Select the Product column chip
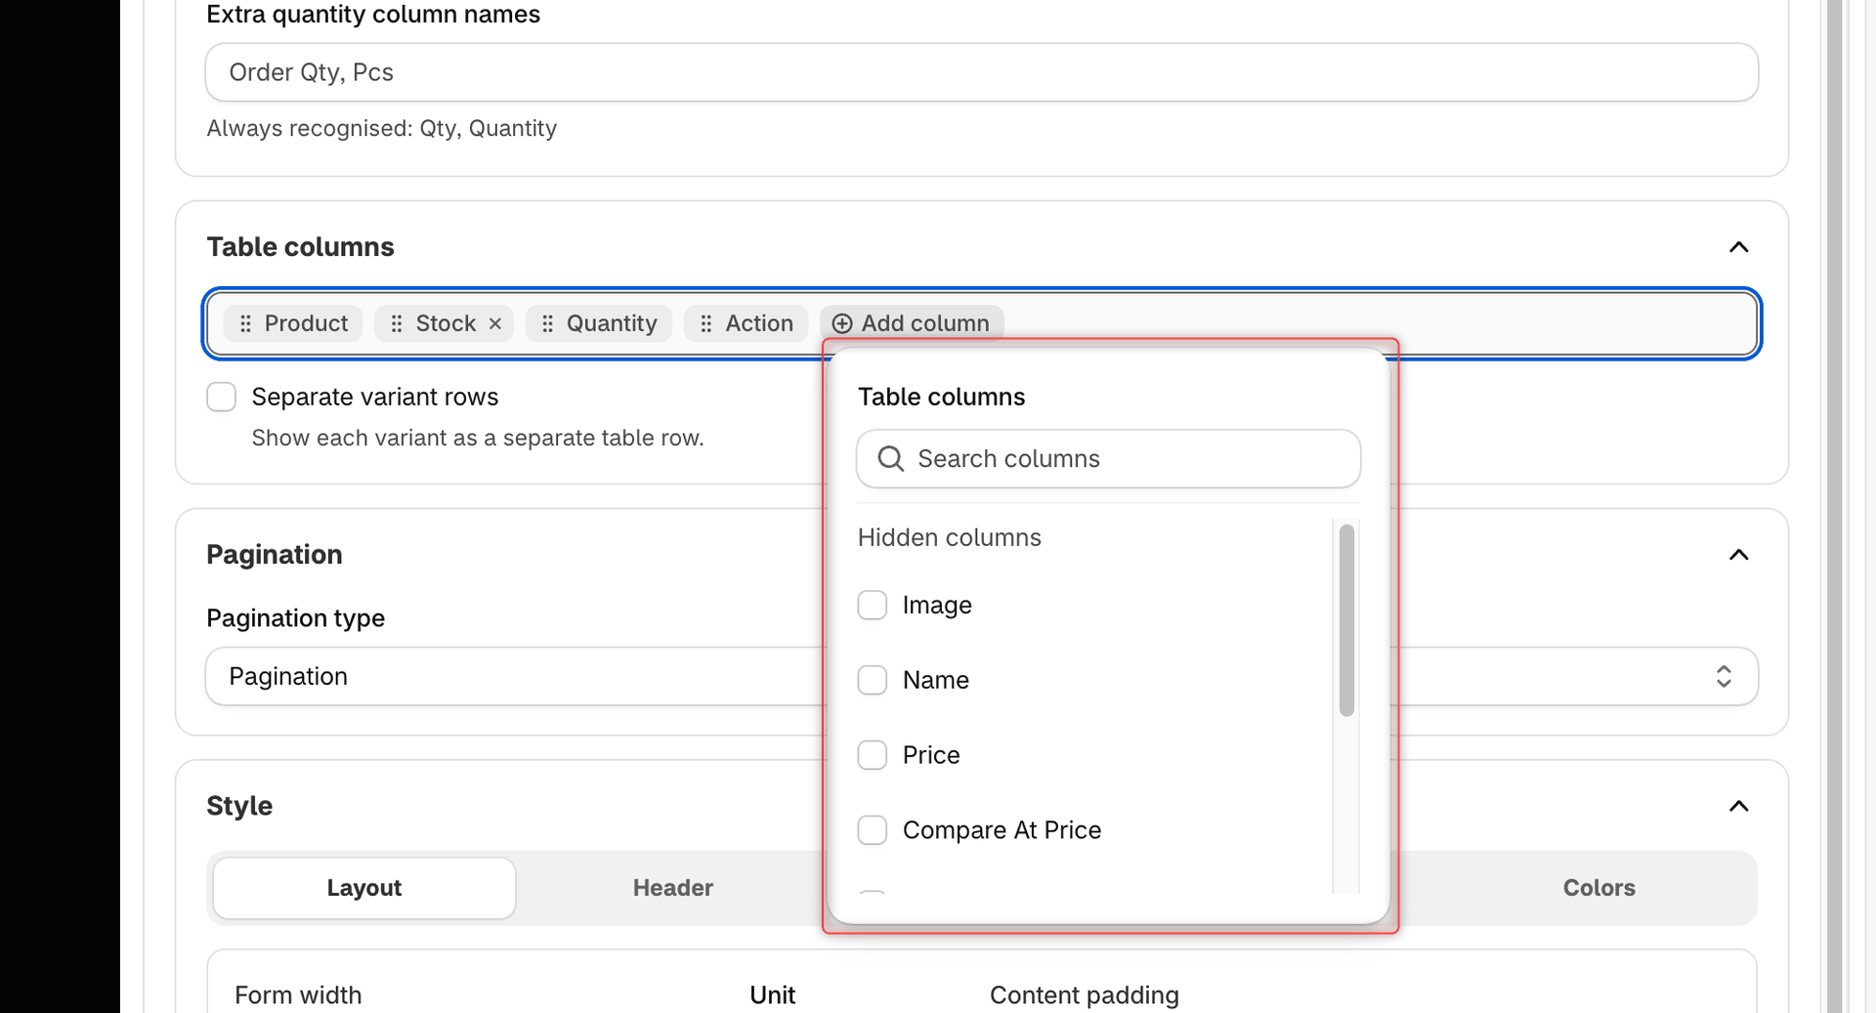 point(292,323)
